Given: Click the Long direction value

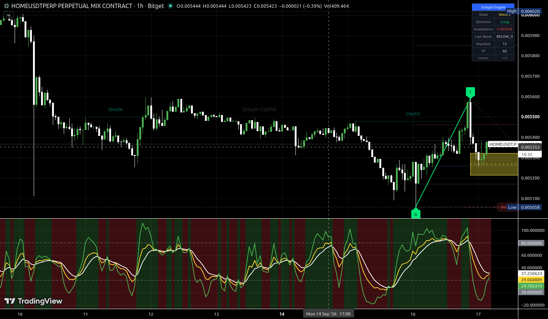Looking at the screenshot, I should [505, 22].
